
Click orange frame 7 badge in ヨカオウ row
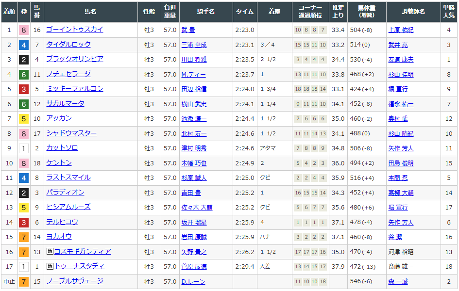(23, 237)
